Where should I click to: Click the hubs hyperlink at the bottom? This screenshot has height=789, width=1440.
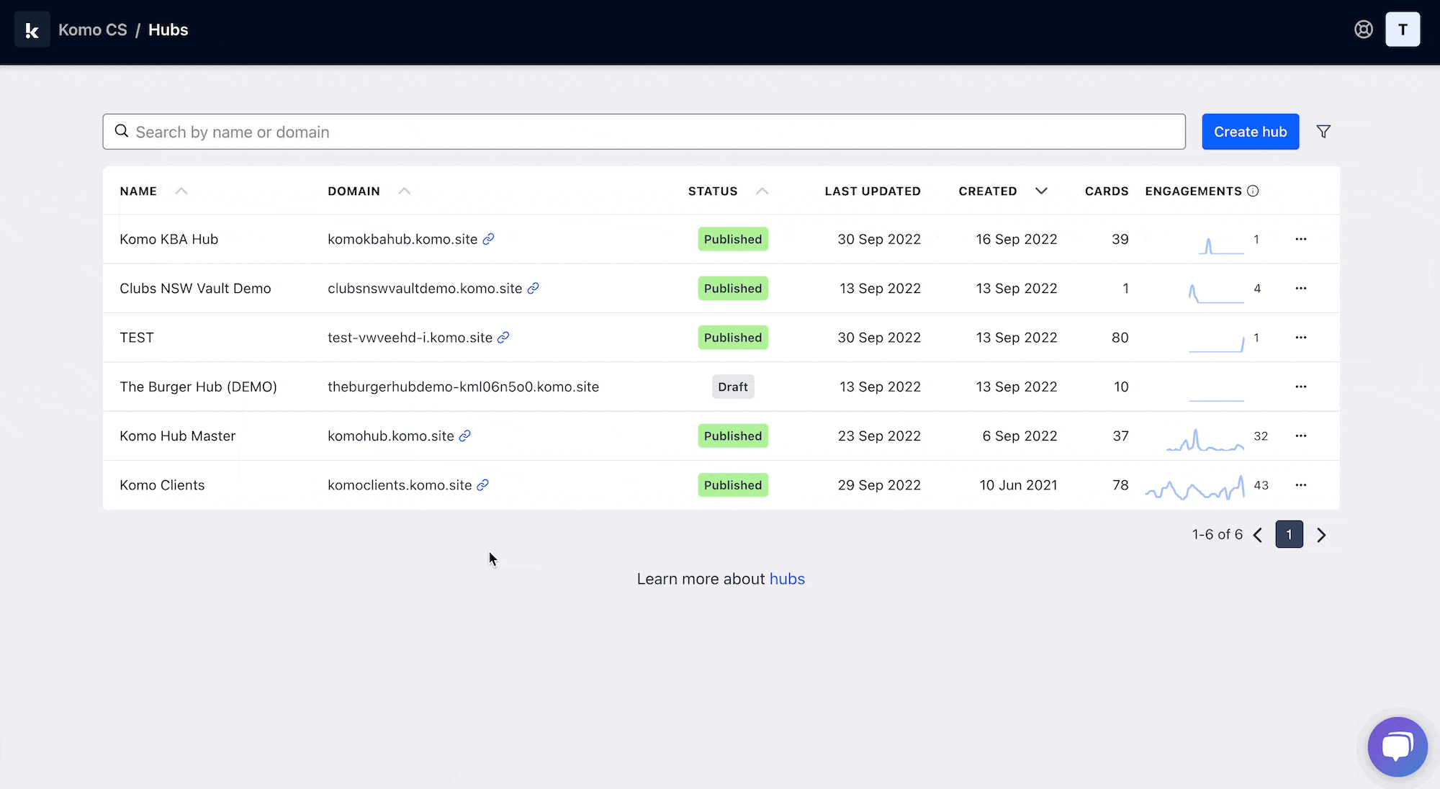click(787, 578)
